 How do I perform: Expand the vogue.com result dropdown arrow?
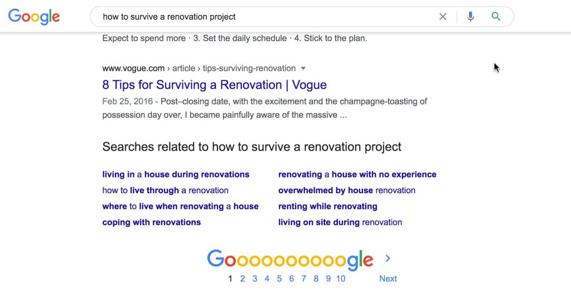(x=303, y=68)
